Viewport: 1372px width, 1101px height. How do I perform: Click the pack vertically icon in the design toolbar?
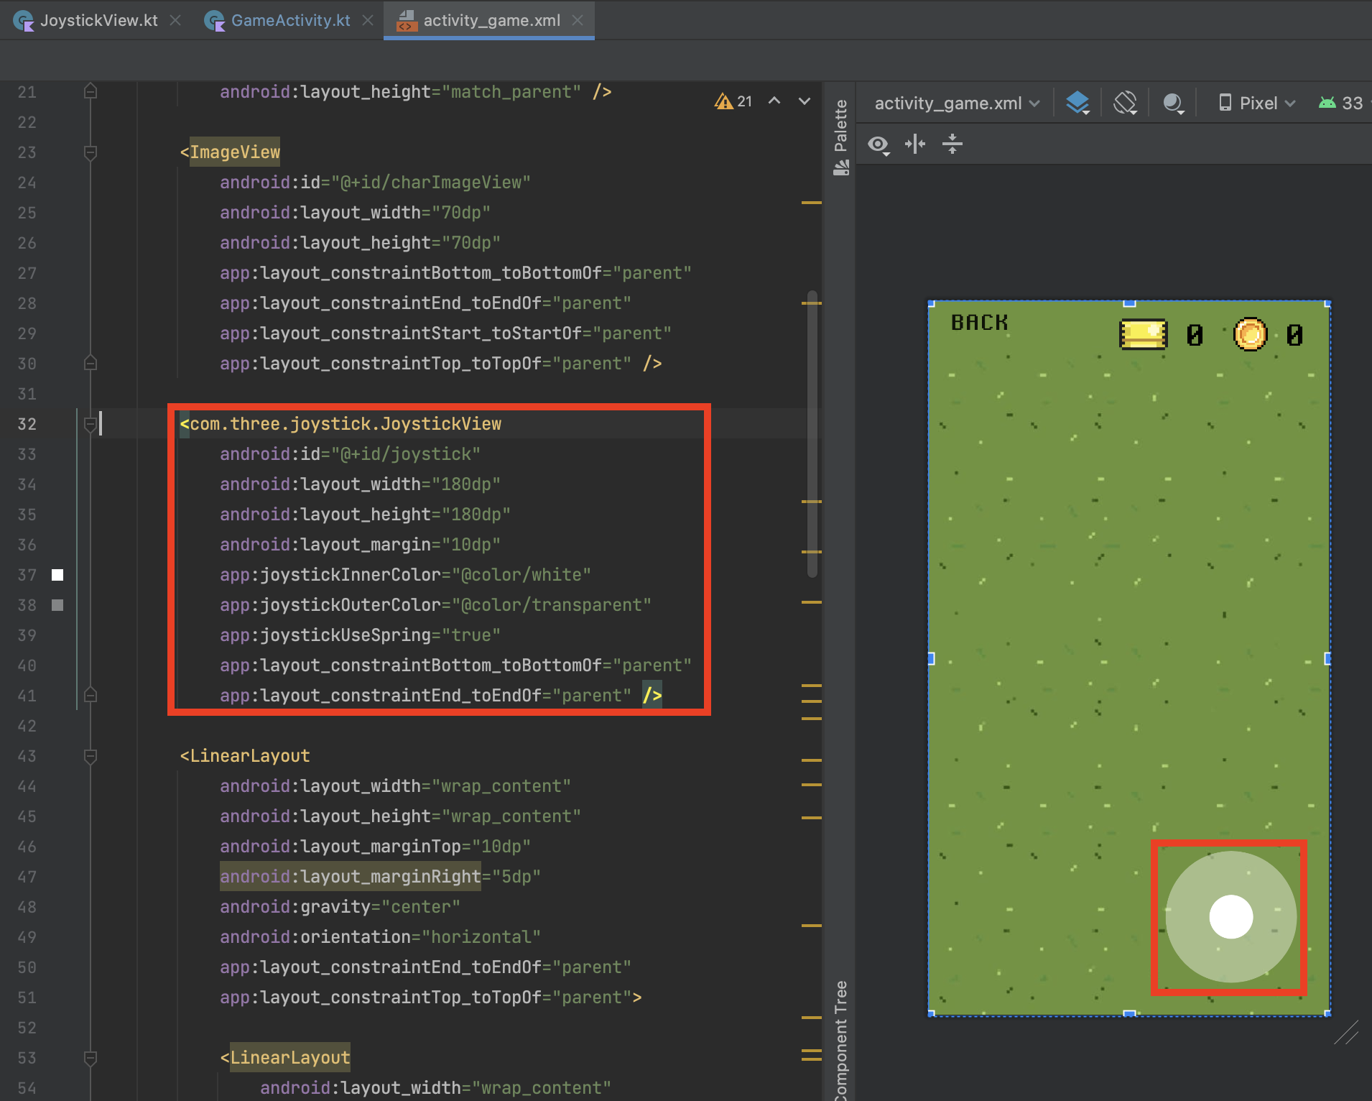(x=952, y=144)
